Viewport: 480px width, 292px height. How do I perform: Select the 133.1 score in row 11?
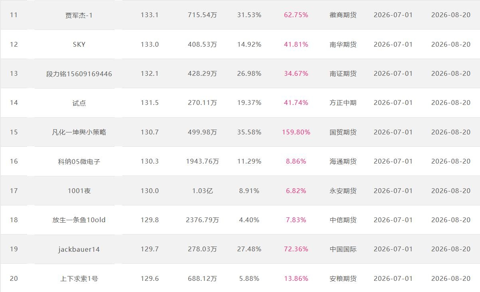(x=150, y=15)
